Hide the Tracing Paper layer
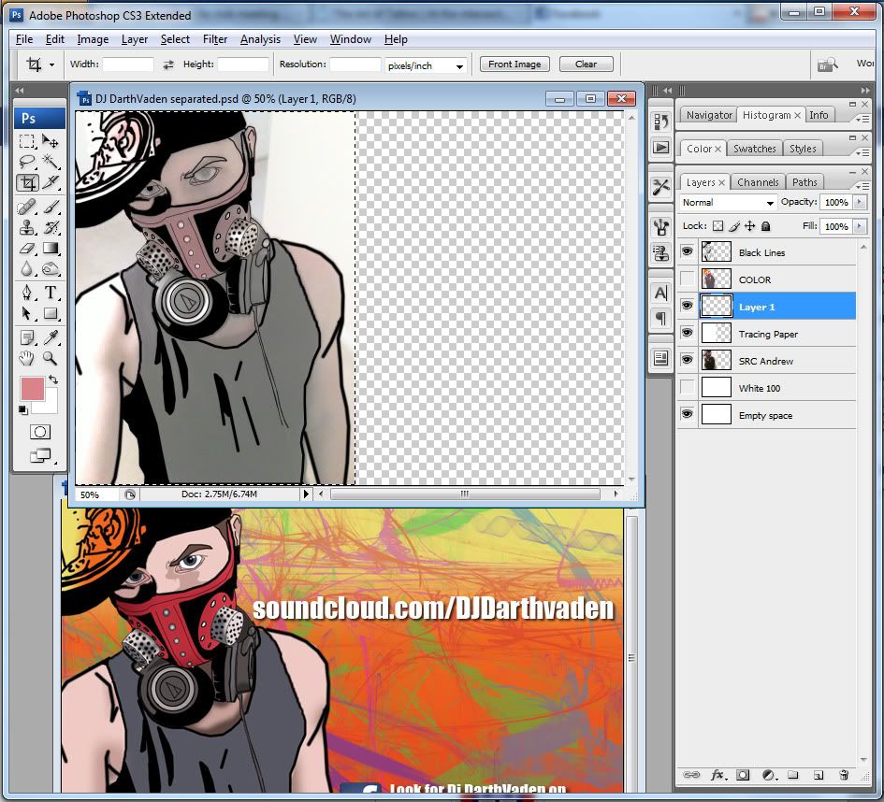 click(x=687, y=333)
